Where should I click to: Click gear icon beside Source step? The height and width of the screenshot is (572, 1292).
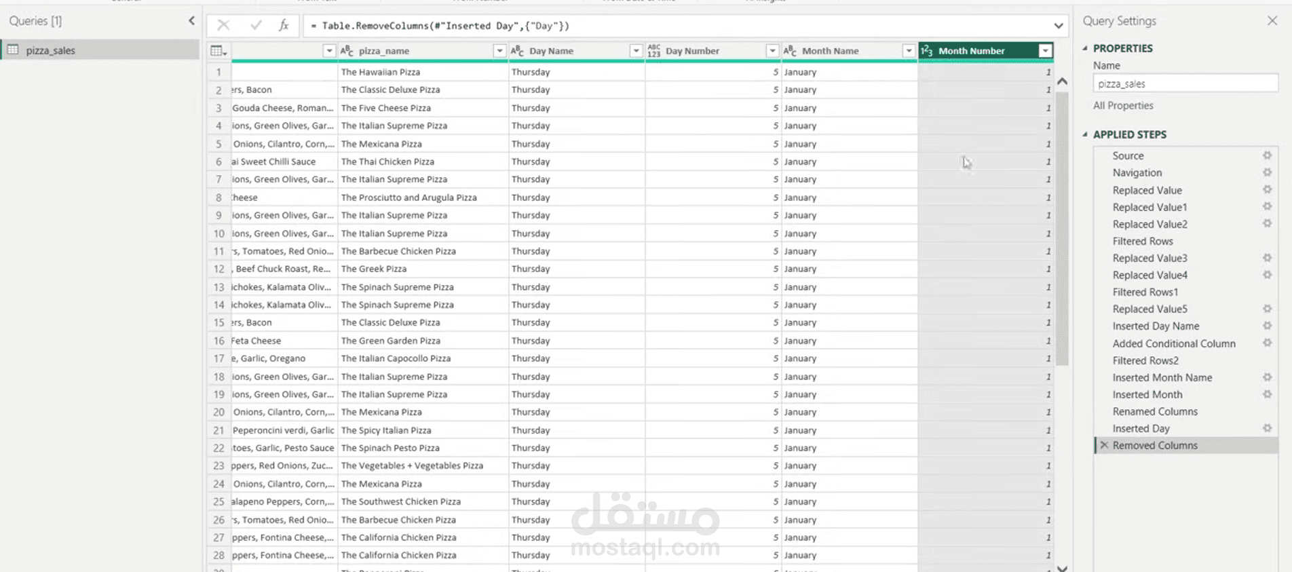1267,155
